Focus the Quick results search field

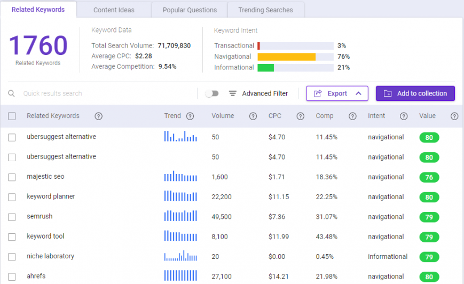tap(107, 93)
